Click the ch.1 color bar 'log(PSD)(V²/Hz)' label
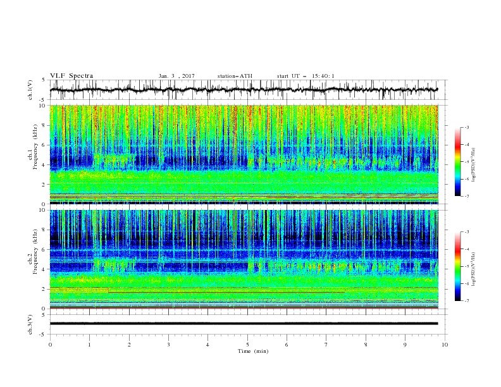This screenshot has width=501, height=387. pyautogui.click(x=474, y=165)
